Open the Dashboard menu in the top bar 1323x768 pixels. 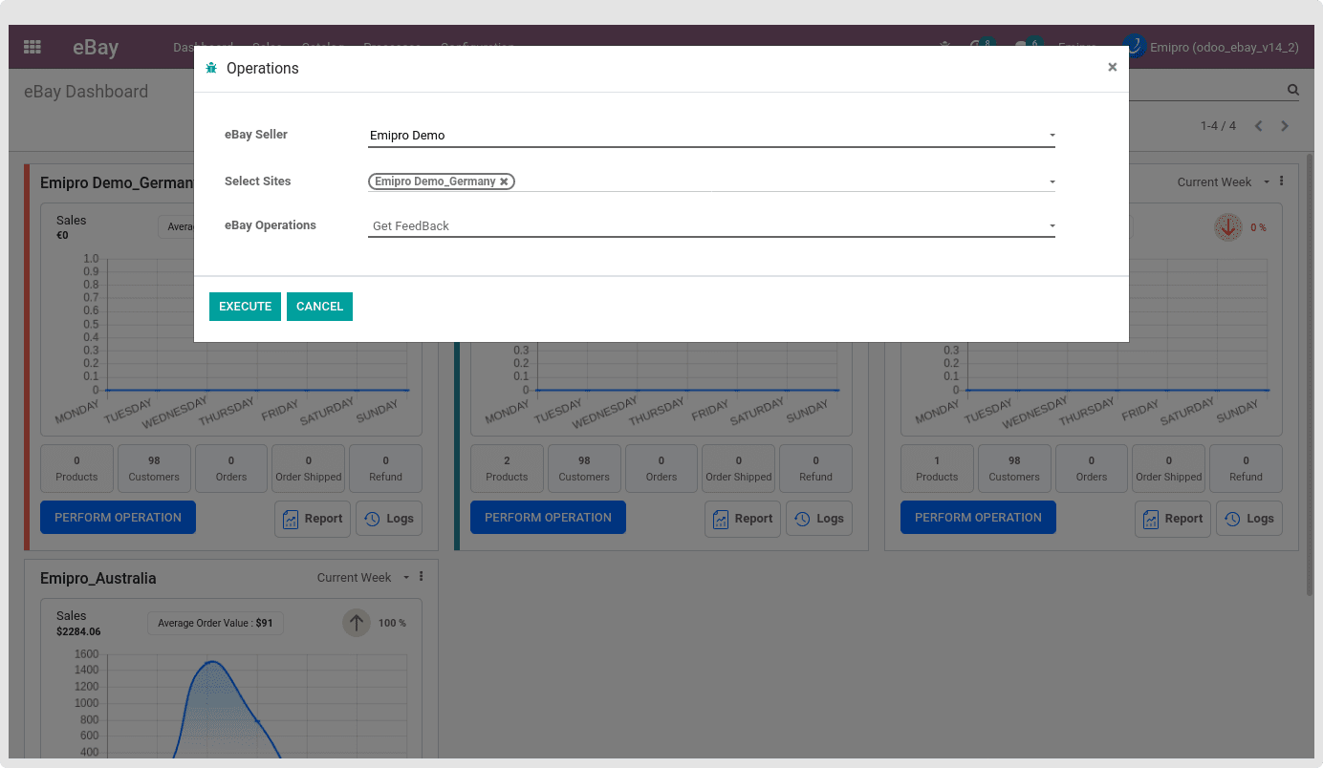click(203, 47)
